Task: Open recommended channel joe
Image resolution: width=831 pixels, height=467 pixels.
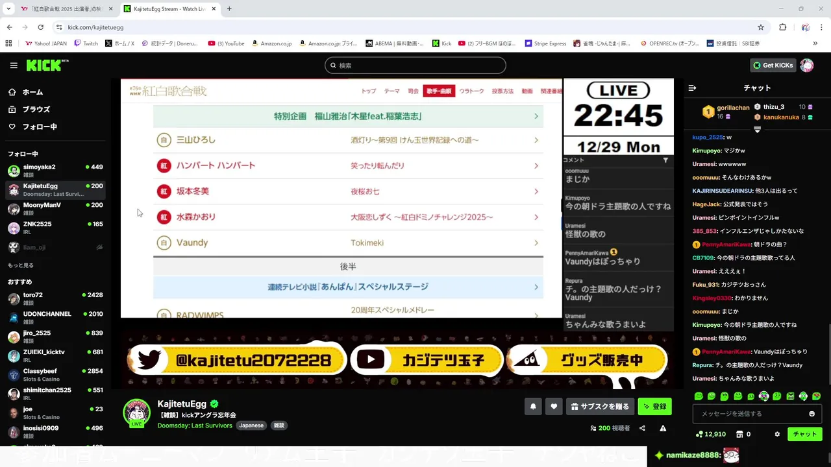Action: click(x=55, y=413)
